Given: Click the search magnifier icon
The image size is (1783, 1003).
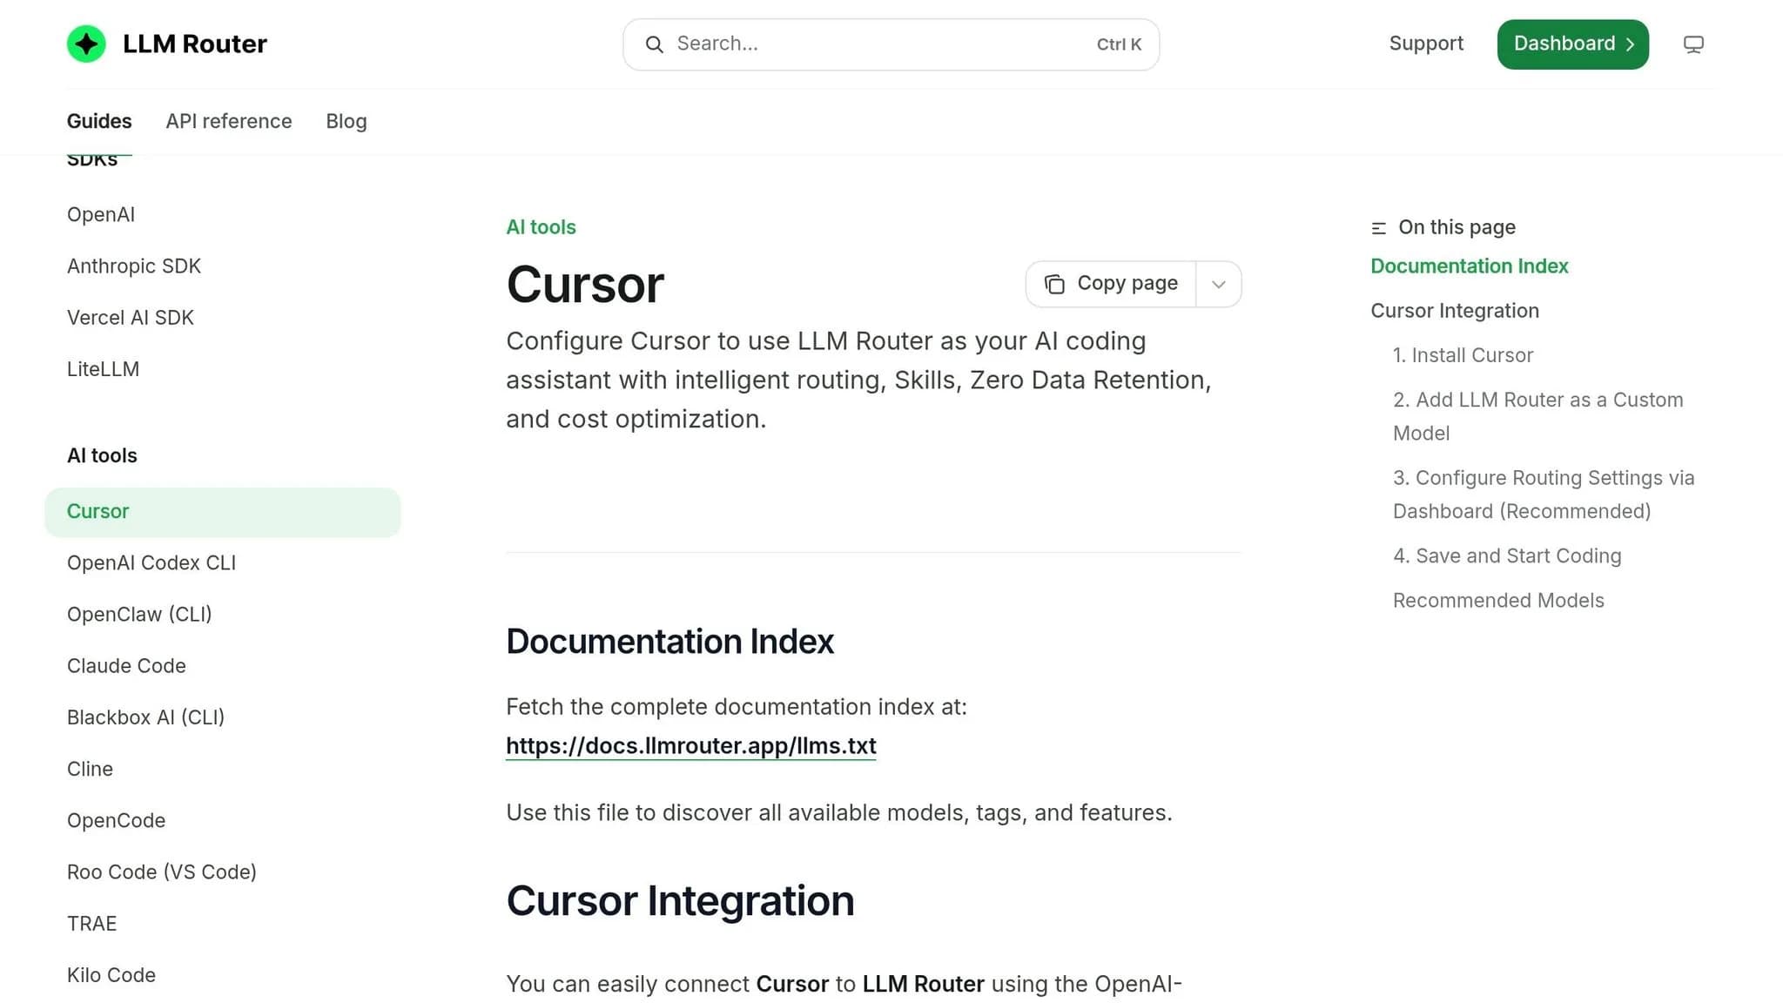Looking at the screenshot, I should [x=654, y=44].
